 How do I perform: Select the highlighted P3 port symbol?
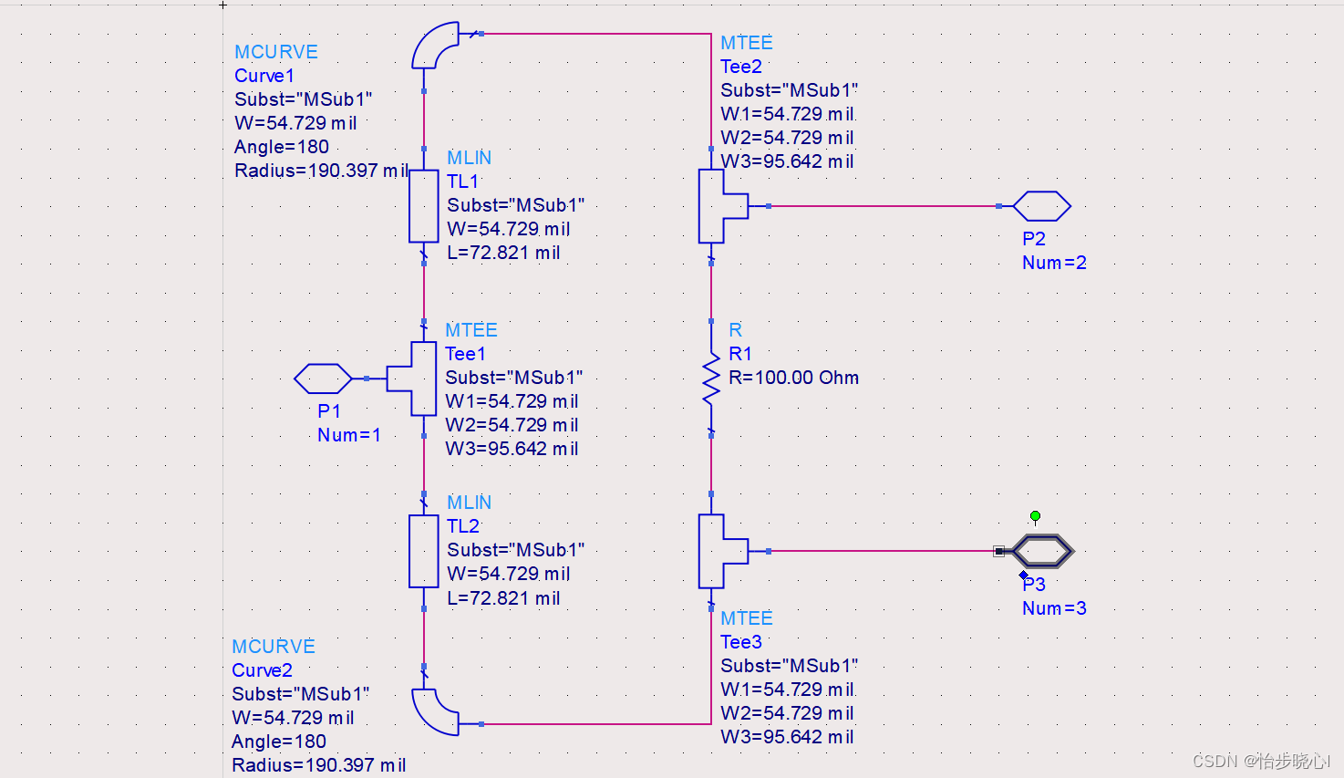1042,551
